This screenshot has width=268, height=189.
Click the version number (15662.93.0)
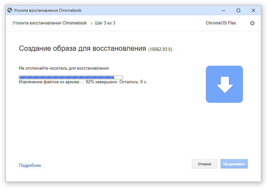pyautogui.click(x=160, y=49)
